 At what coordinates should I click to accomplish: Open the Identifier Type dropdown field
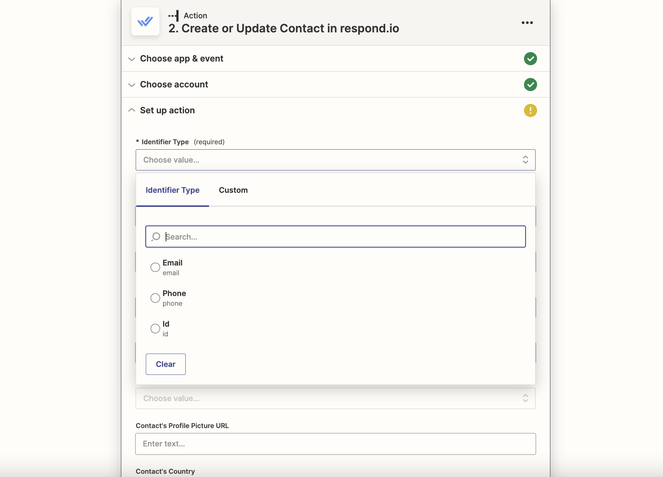point(335,160)
